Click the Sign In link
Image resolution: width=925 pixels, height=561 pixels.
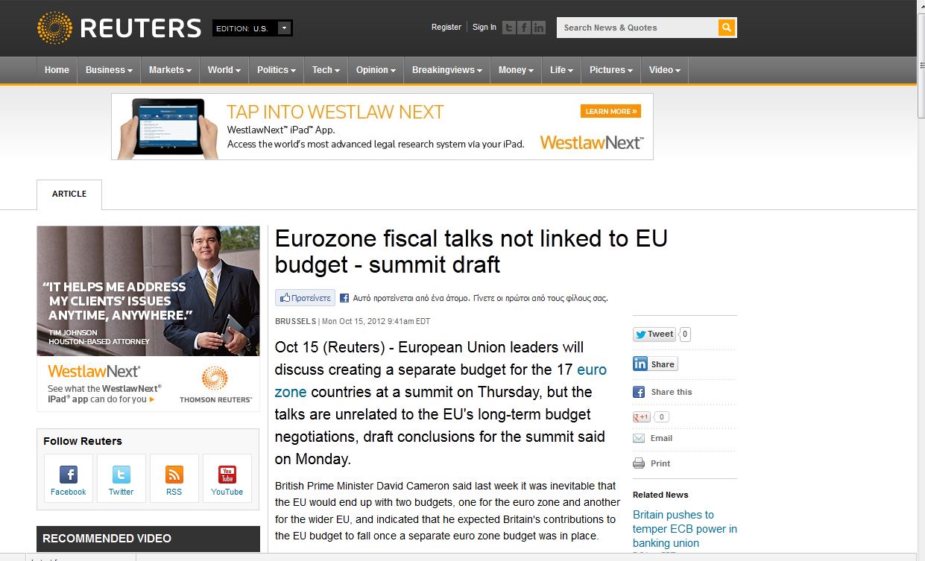click(x=484, y=28)
